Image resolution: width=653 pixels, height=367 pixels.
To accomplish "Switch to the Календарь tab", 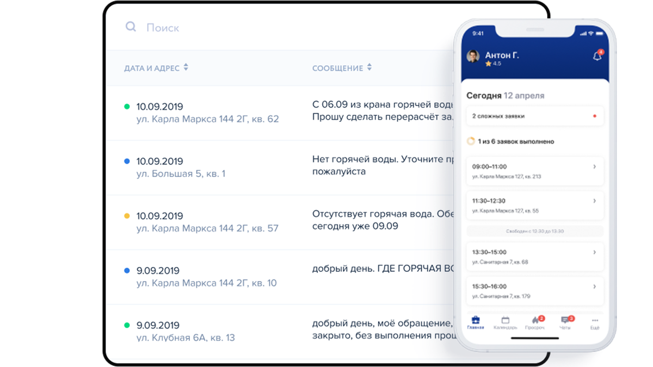I will tap(505, 319).
